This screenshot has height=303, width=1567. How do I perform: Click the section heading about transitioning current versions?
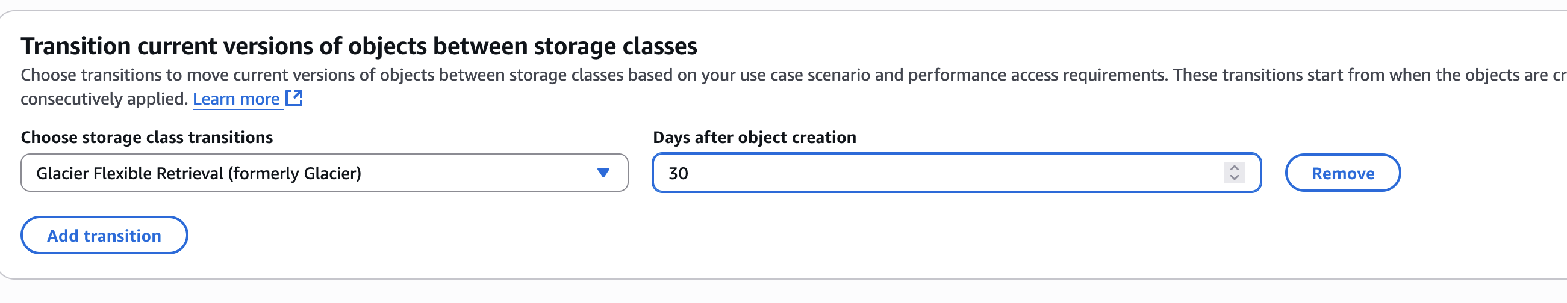point(359,46)
